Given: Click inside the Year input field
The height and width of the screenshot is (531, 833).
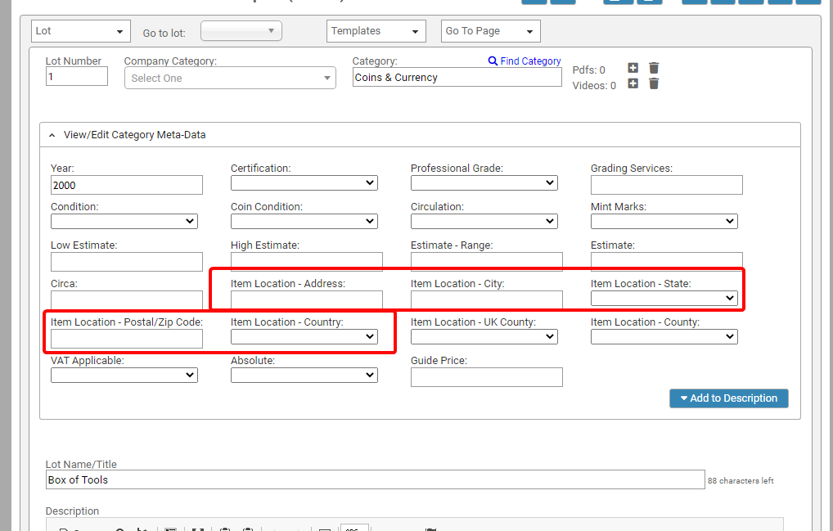Looking at the screenshot, I should 126,185.
